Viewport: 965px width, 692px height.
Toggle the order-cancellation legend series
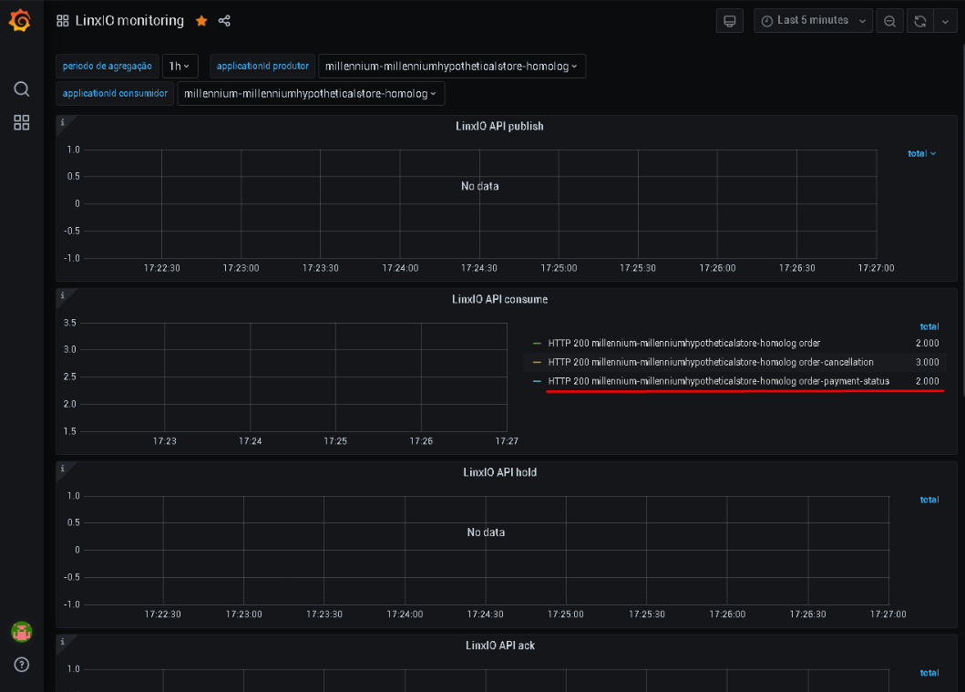tap(711, 362)
